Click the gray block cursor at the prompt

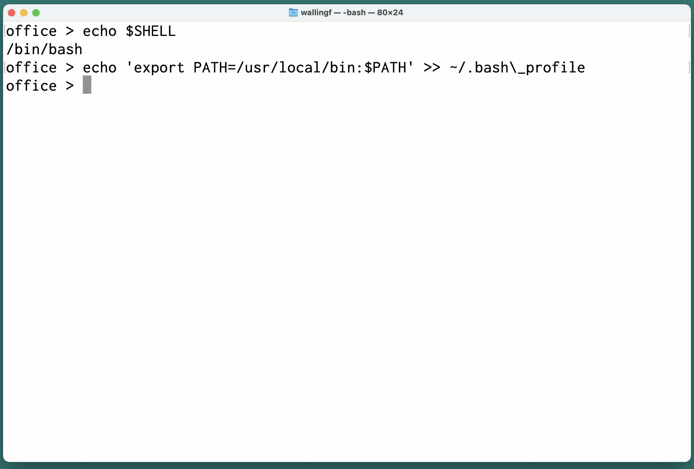pyautogui.click(x=87, y=85)
